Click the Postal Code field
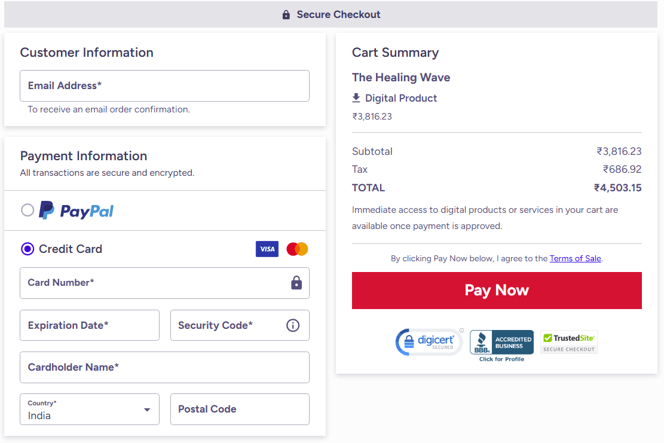 point(240,410)
